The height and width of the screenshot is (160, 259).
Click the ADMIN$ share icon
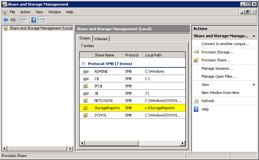pos(86,71)
